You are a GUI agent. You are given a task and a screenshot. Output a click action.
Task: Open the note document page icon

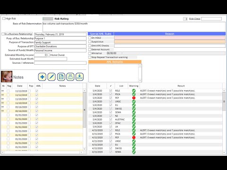click(x=61, y=77)
